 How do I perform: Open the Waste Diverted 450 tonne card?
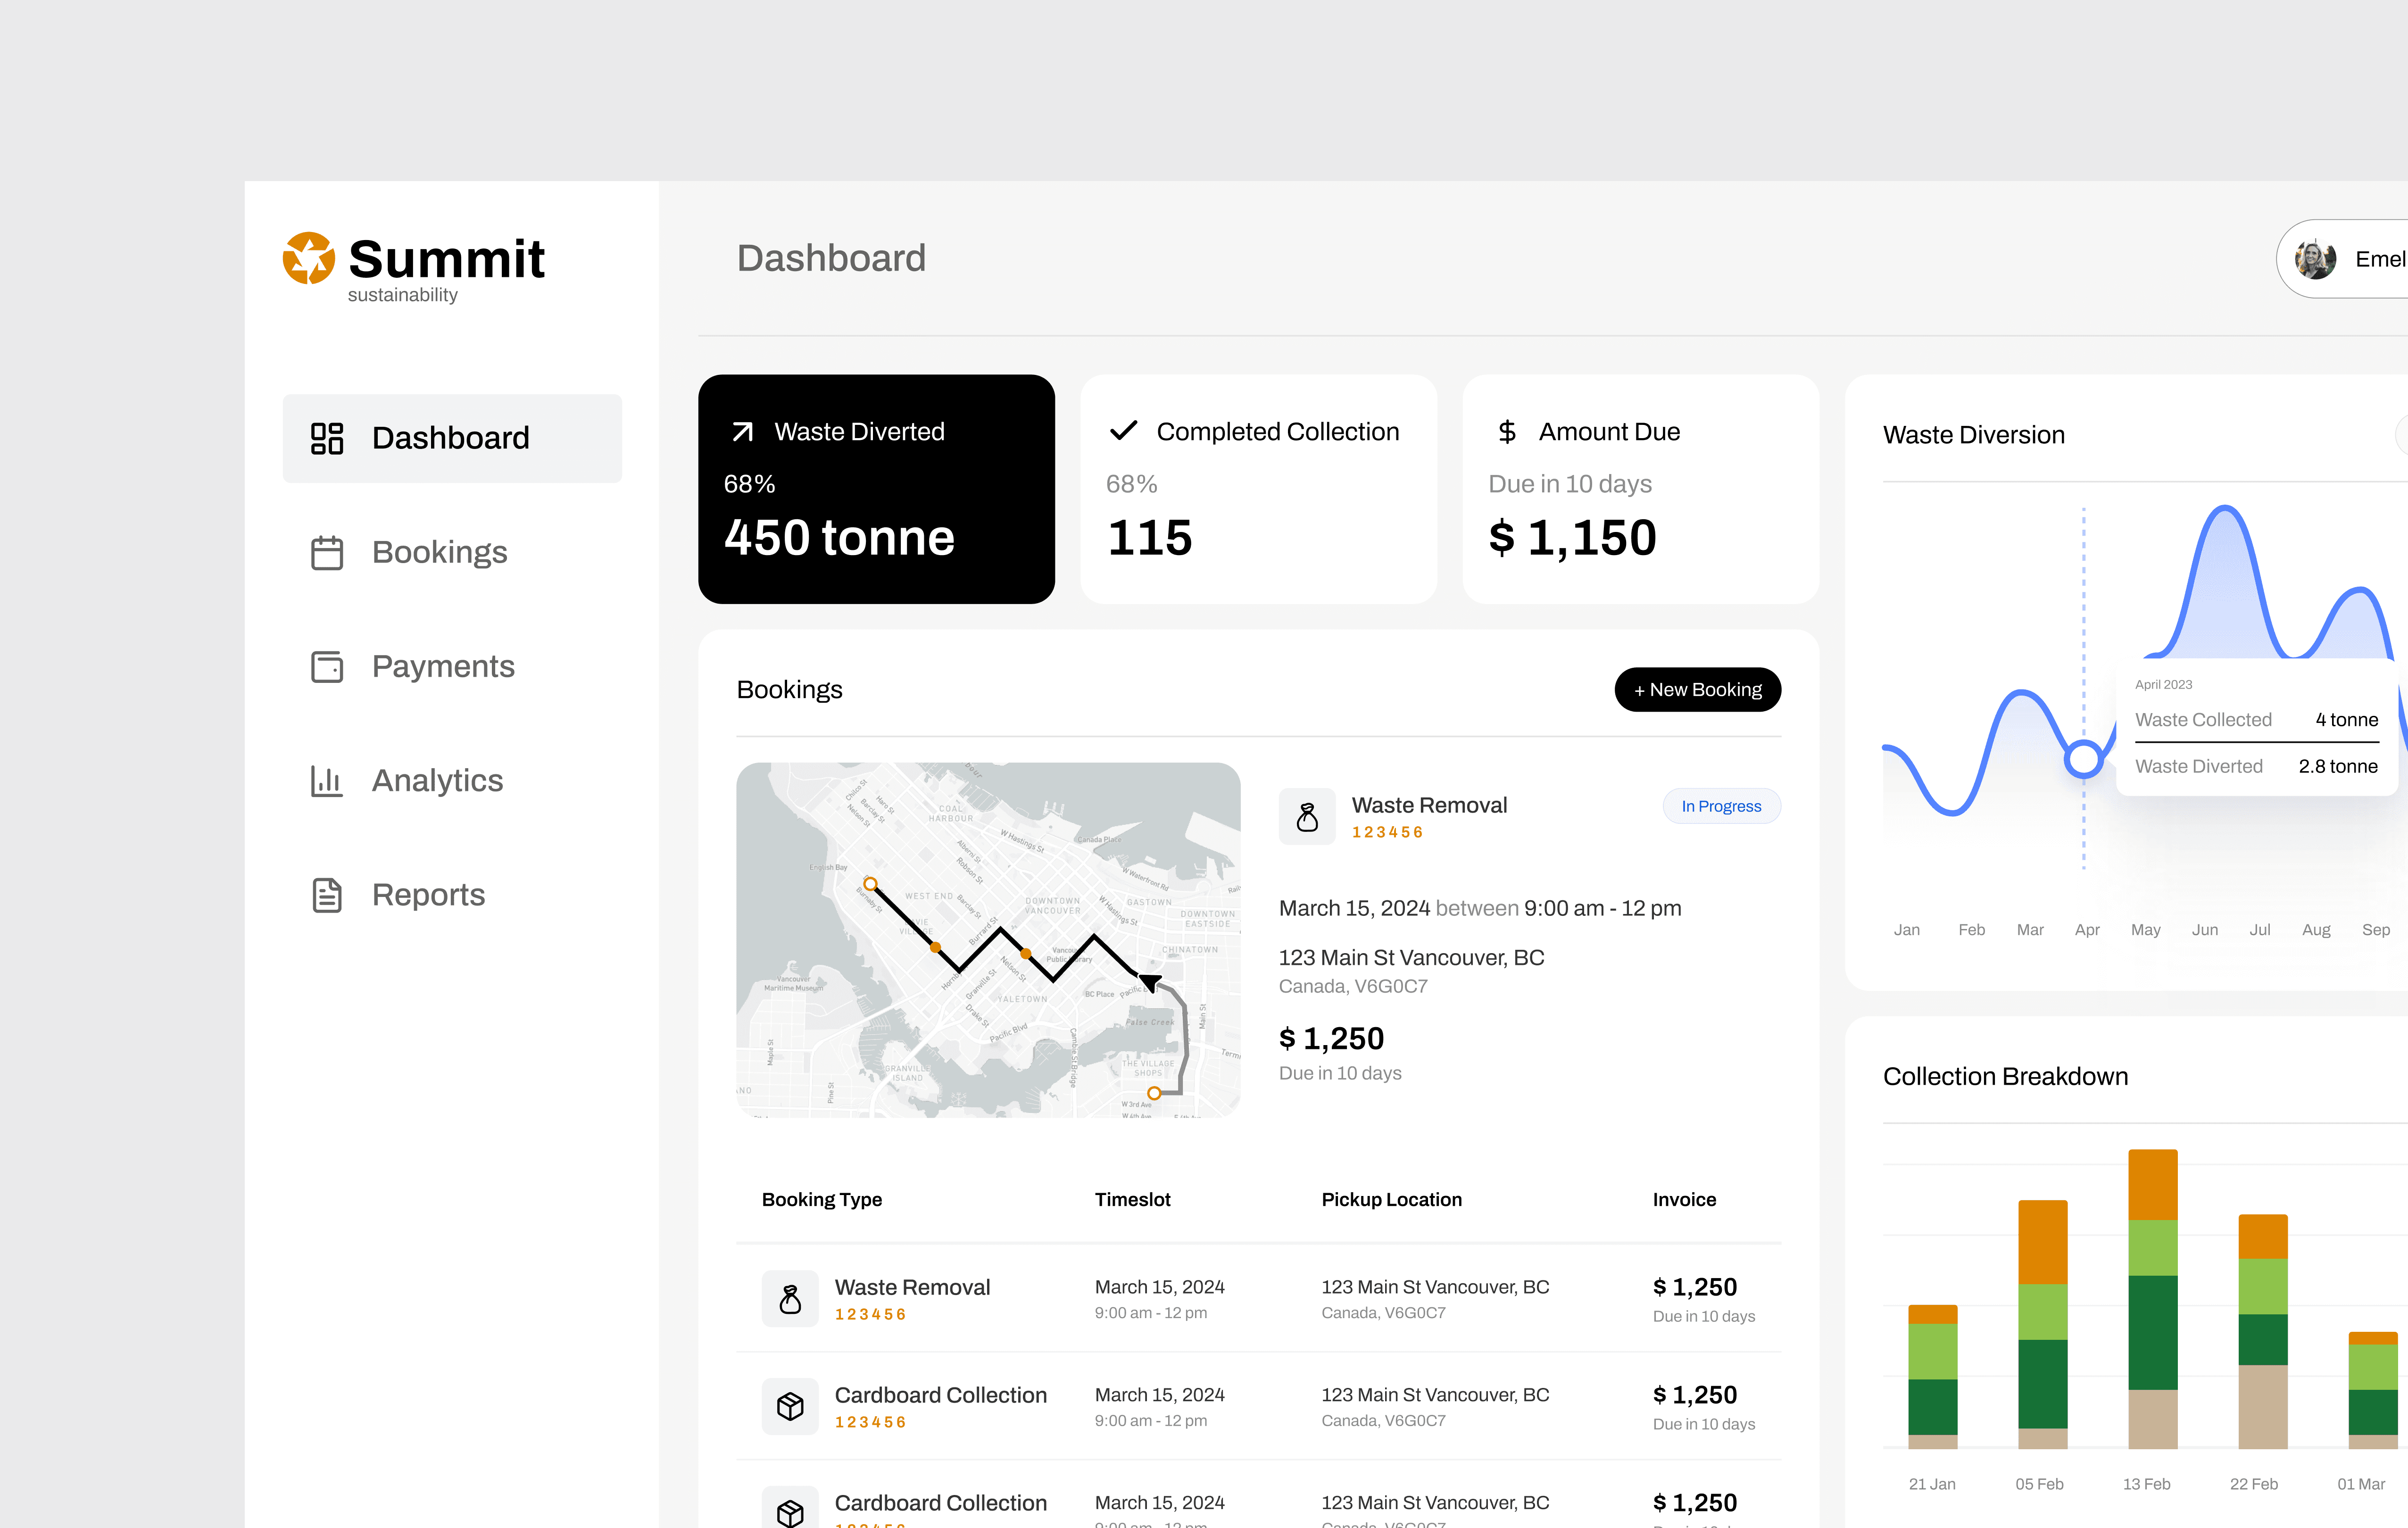point(876,489)
